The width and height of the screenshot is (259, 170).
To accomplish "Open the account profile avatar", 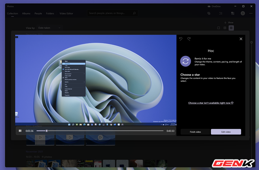I will click(x=243, y=13).
